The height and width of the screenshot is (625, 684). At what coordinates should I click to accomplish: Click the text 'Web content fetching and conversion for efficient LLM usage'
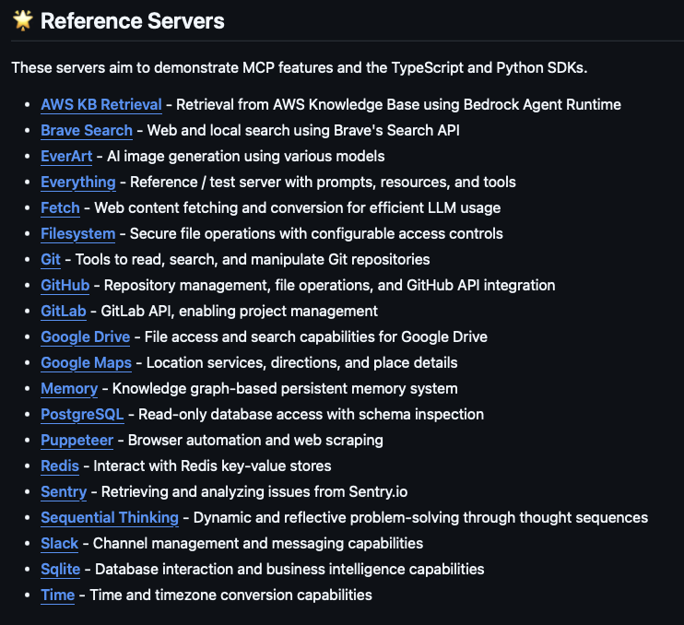[298, 207]
